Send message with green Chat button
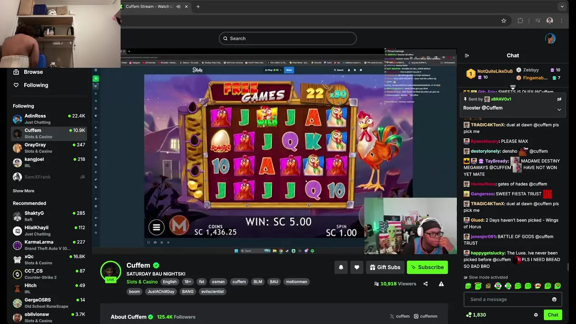 point(553,315)
